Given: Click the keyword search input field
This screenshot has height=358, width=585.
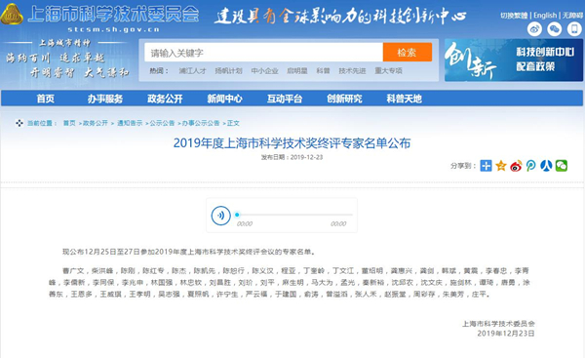Looking at the screenshot, I should pyautogui.click(x=264, y=53).
